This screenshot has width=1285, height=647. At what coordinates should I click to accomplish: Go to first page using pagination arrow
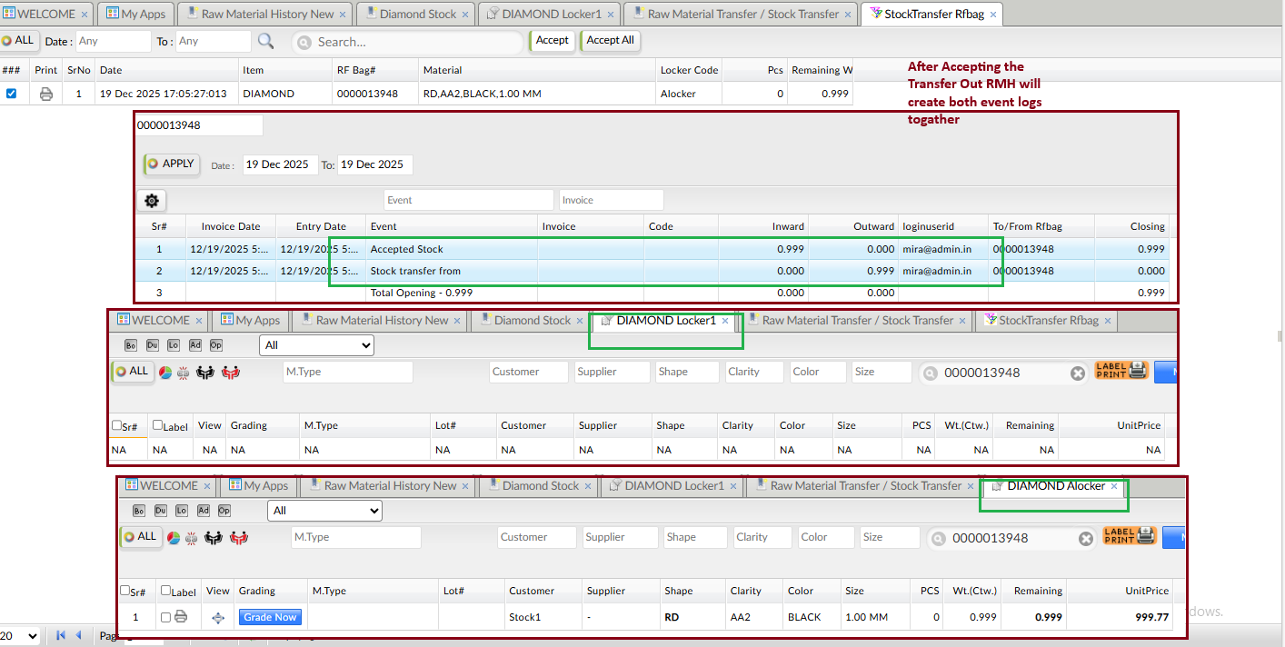62,636
